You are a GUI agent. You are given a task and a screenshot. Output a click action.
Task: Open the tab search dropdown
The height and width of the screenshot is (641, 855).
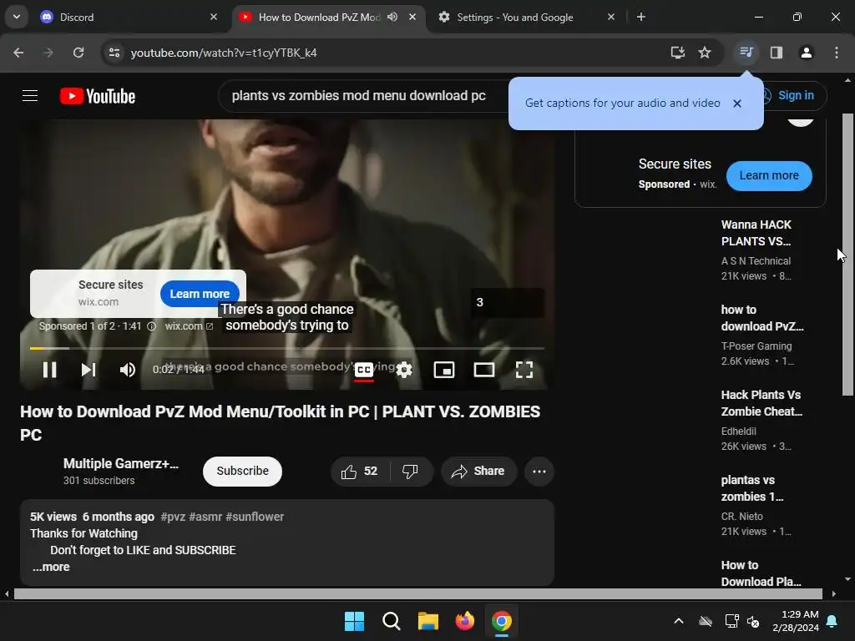click(17, 17)
